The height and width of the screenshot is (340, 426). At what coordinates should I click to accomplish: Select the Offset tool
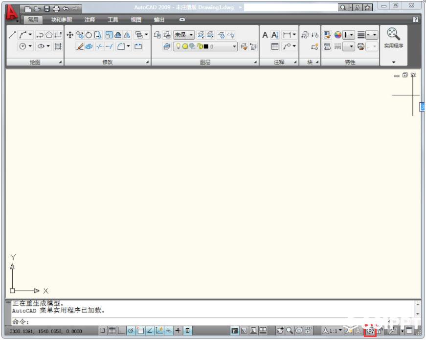(x=118, y=35)
